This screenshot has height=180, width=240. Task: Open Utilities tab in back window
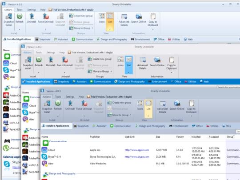(x=174, y=40)
